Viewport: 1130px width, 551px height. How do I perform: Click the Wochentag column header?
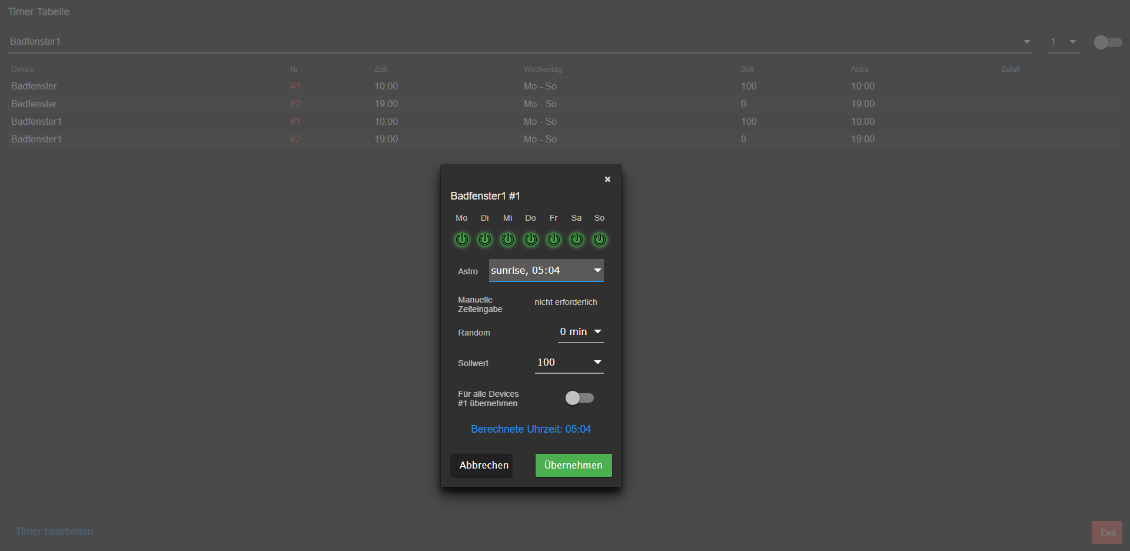point(543,69)
